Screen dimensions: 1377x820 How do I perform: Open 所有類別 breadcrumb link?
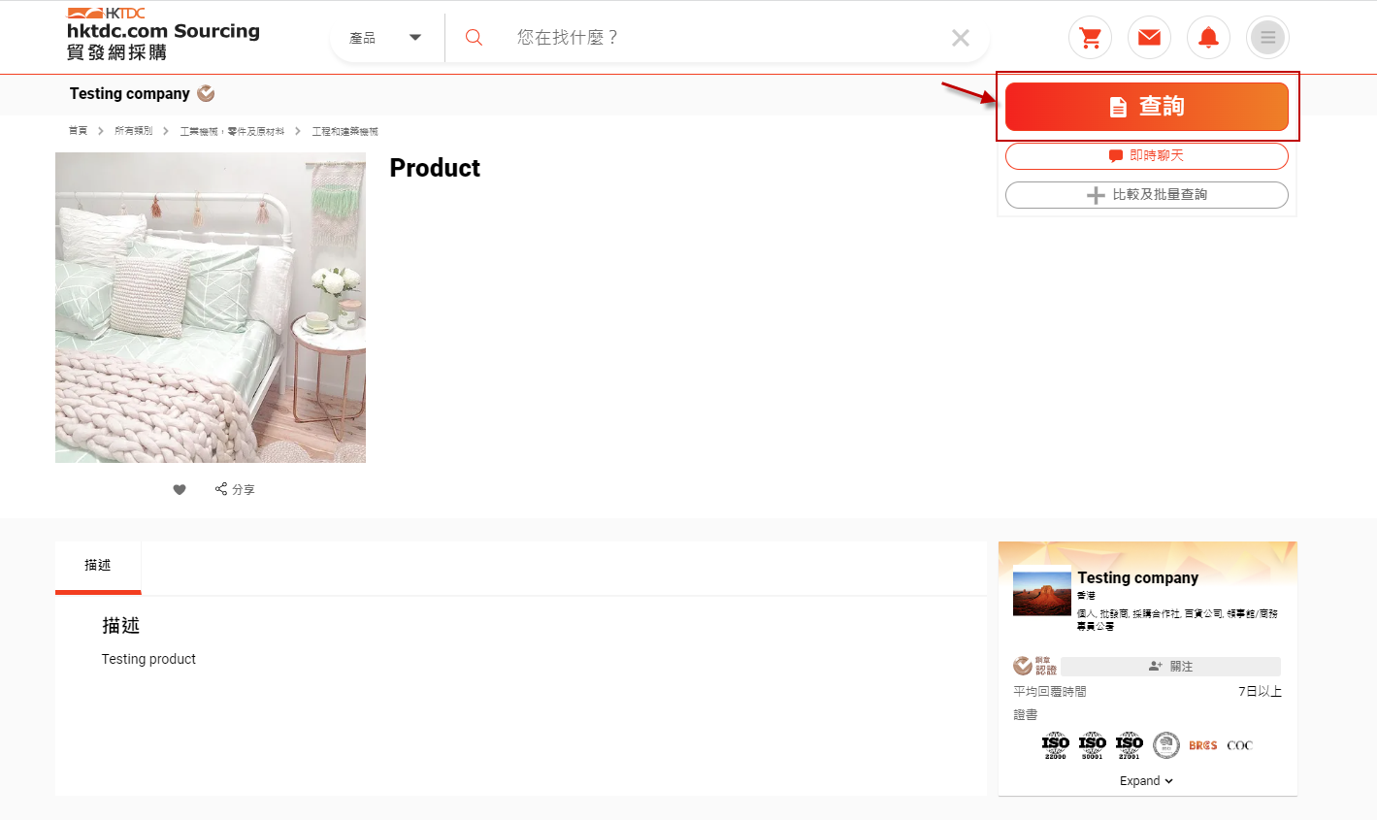[134, 131]
